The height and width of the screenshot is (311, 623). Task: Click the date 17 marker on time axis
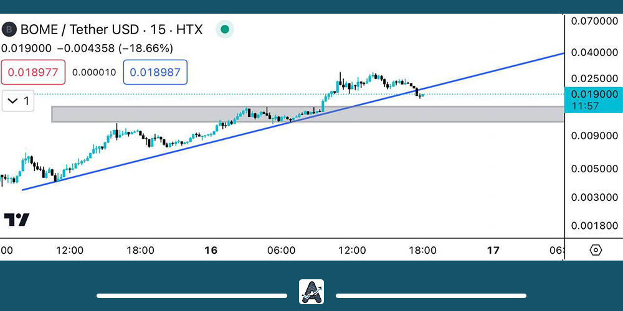pos(493,250)
